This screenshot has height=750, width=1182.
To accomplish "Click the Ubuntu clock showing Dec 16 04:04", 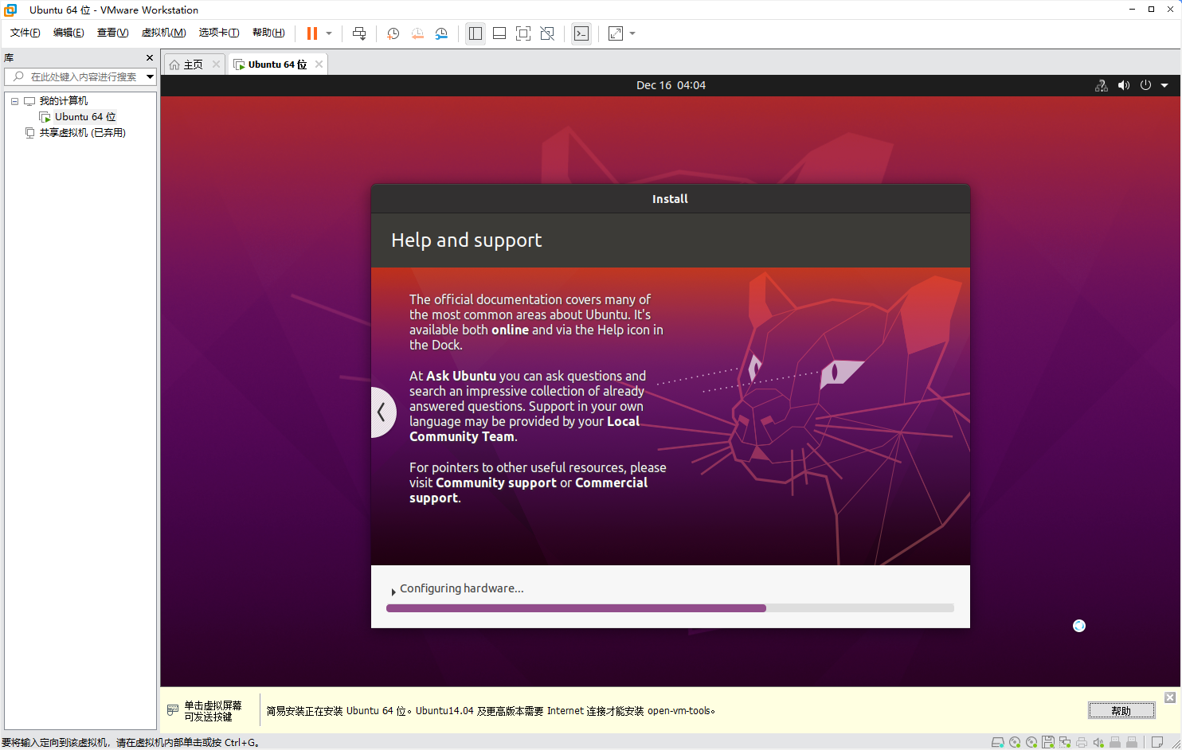I will [671, 85].
